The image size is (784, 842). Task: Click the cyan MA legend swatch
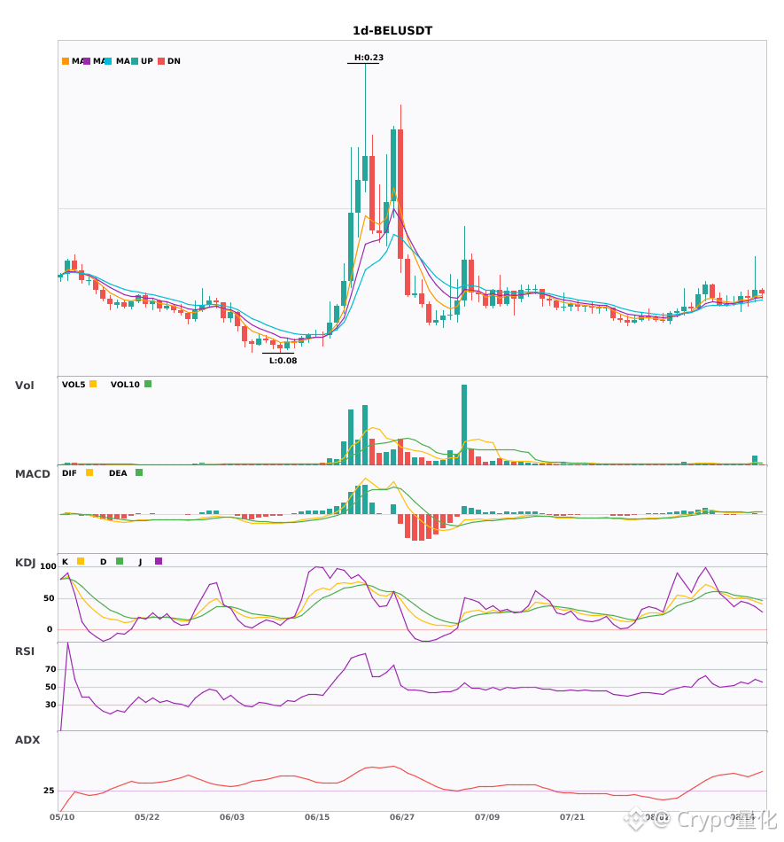[108, 61]
